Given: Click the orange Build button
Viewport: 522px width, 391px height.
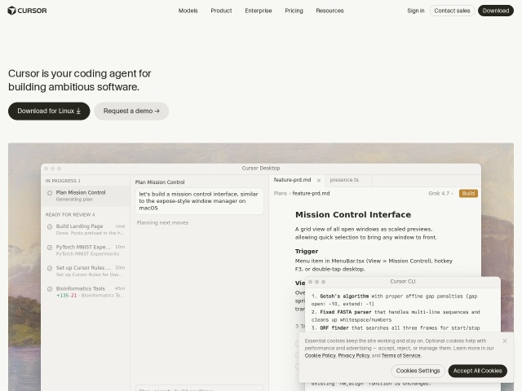Looking at the screenshot, I should click(468, 193).
